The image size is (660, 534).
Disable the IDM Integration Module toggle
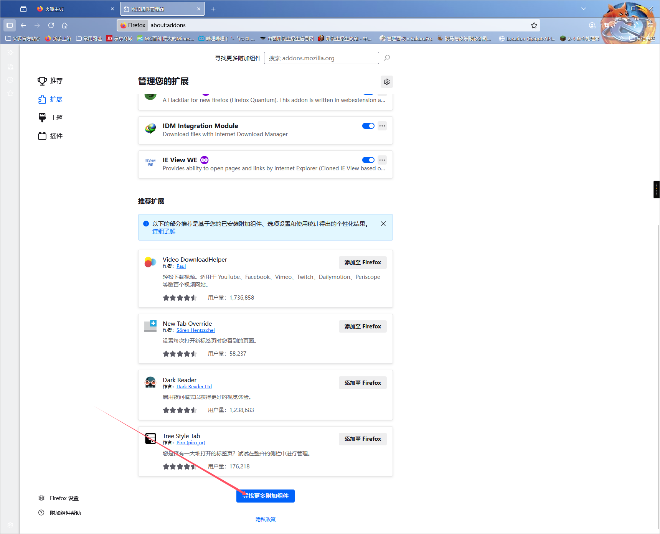point(368,126)
